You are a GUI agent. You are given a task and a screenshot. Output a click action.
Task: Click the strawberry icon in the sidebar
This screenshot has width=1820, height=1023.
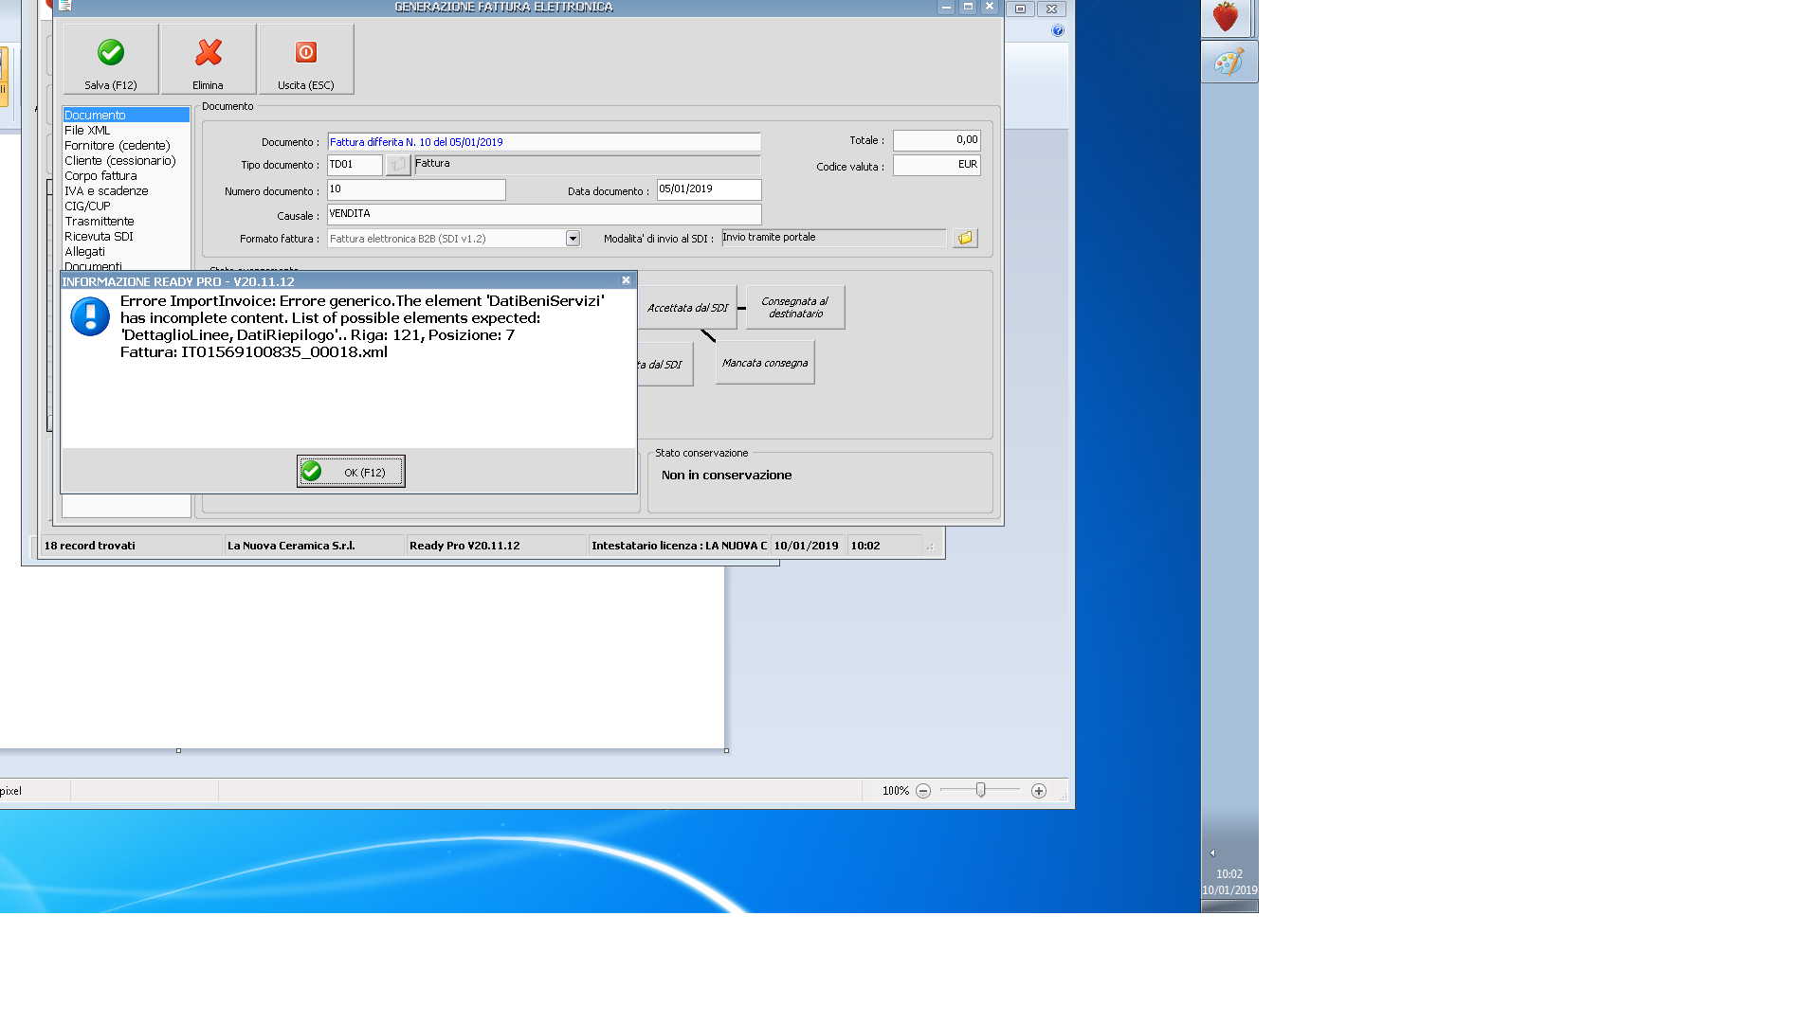(x=1226, y=17)
